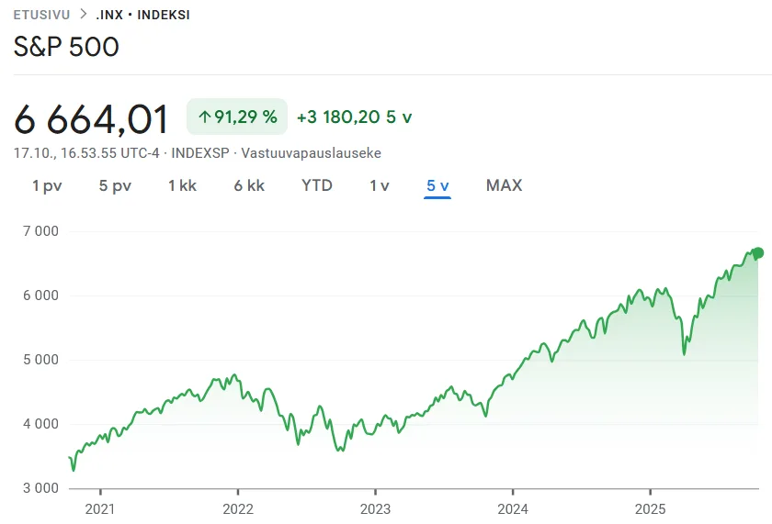Show the 6 kk chart range
The width and height of the screenshot is (772, 524).
pos(249,185)
